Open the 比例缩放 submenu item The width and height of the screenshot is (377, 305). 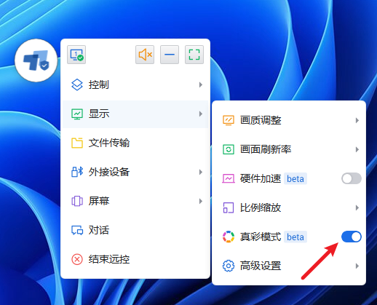point(289,207)
